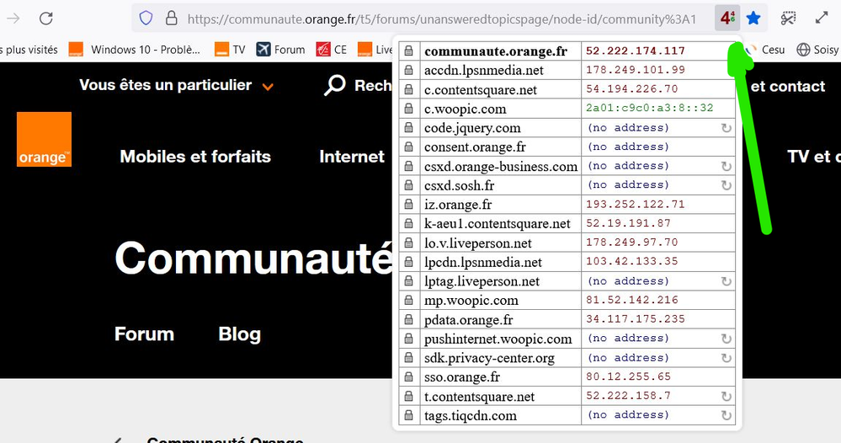Click the lock icon beside c.woopic.com
Screen dimensions: 841x443
408,109
